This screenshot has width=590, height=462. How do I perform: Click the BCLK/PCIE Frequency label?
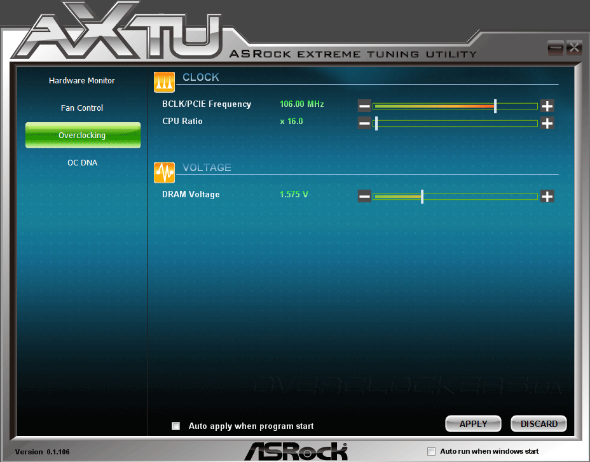pos(207,104)
